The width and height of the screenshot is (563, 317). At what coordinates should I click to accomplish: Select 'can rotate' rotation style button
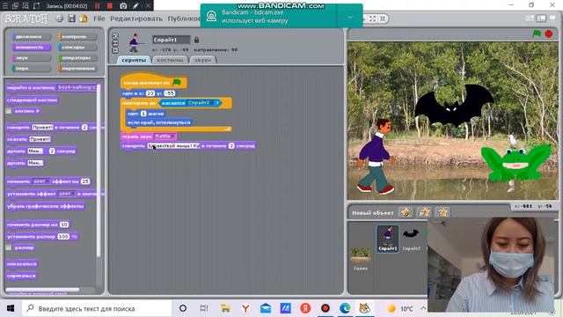click(115, 36)
